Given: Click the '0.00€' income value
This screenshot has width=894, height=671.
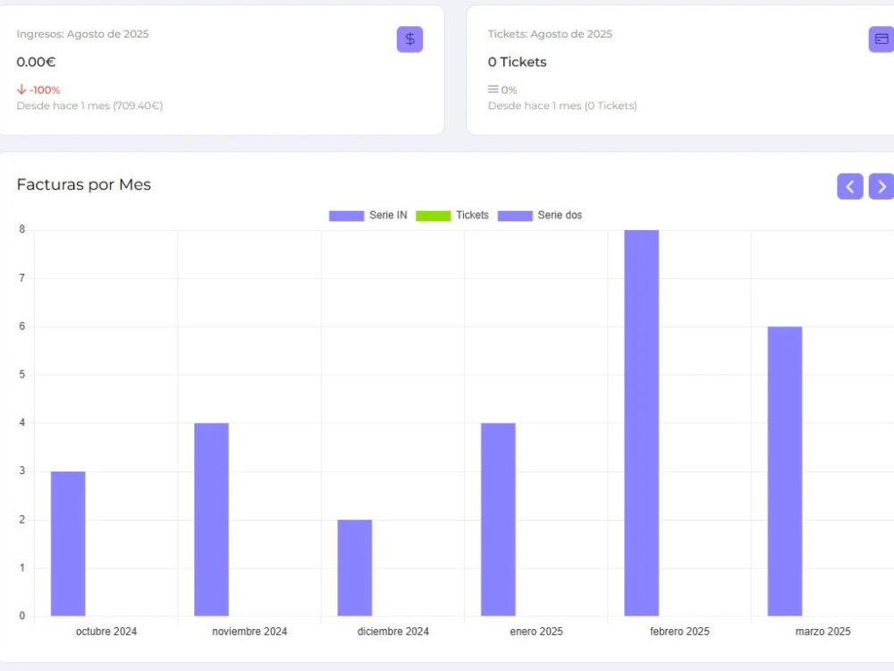Looking at the screenshot, I should 36,62.
